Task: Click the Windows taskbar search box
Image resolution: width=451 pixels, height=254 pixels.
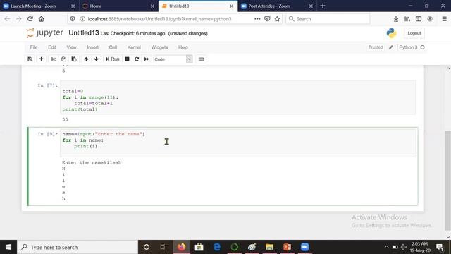Action: [x=78, y=247]
